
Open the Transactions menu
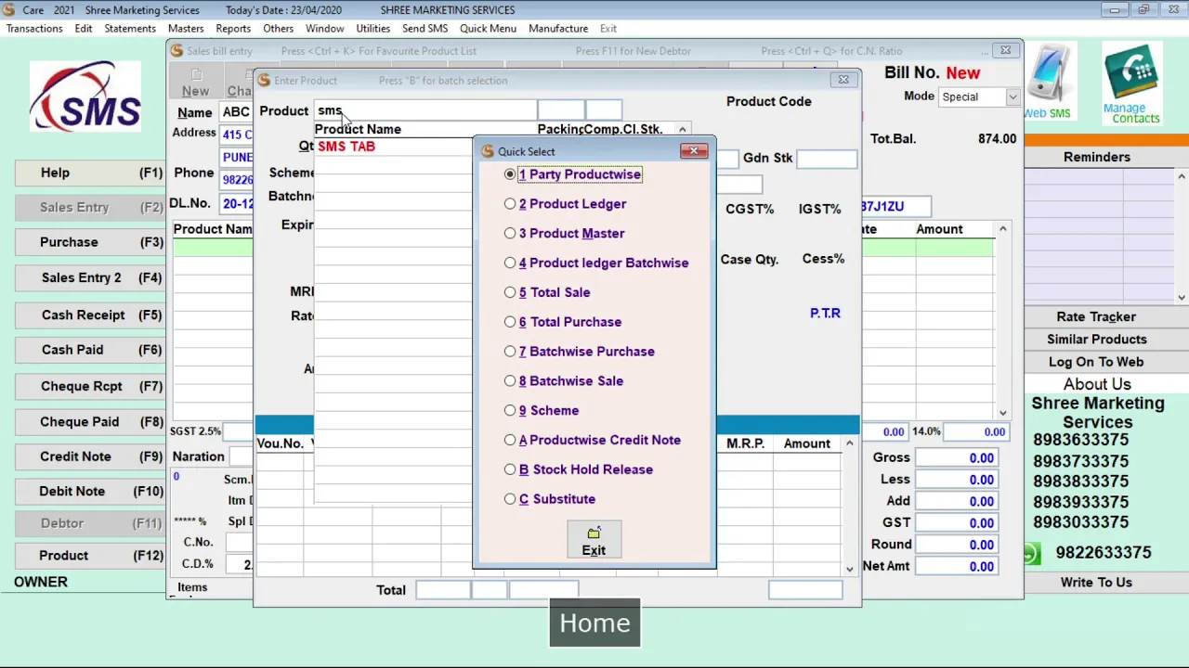pyautogui.click(x=34, y=29)
